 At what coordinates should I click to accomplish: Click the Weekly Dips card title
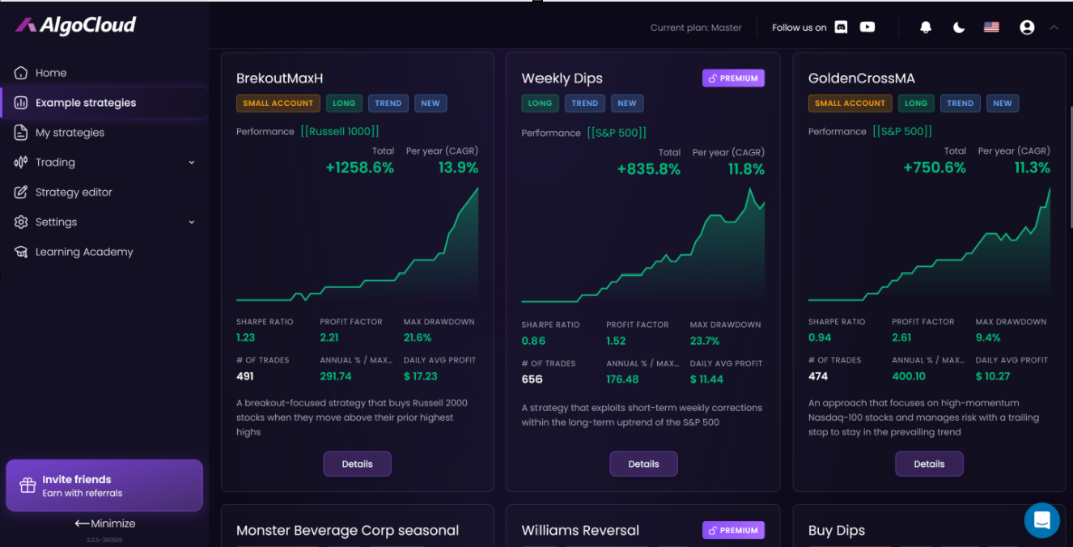click(x=562, y=78)
